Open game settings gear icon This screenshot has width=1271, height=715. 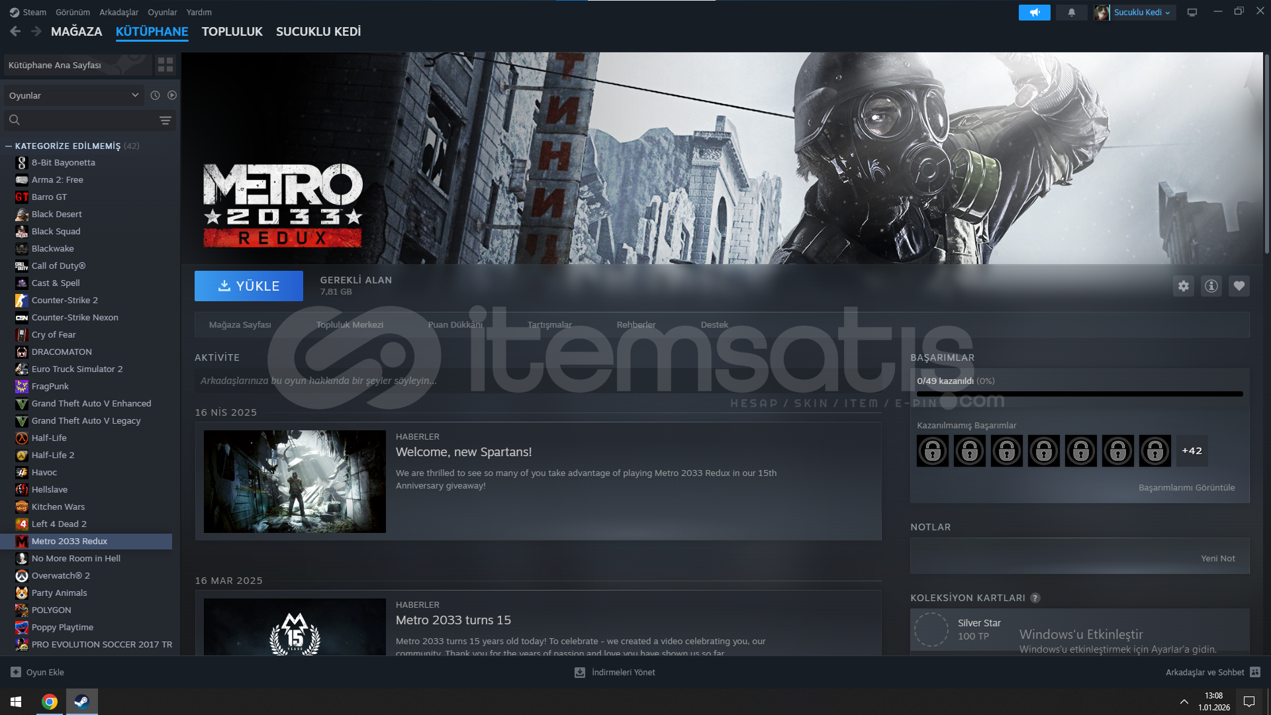click(1183, 286)
